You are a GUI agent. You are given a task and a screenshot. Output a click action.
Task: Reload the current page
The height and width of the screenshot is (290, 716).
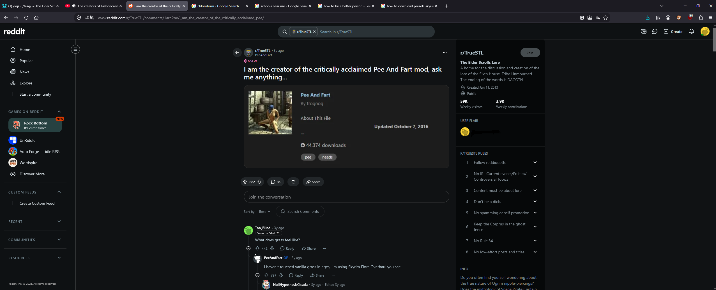[x=26, y=18]
